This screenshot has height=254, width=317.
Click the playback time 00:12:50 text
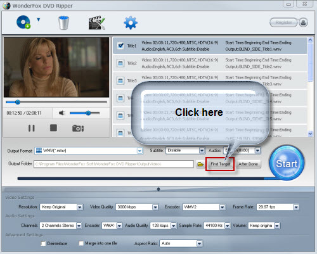15,113
